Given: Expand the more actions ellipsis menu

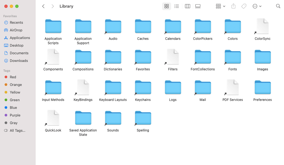Looking at the screenshot, I should pyautogui.click(x=257, y=6).
